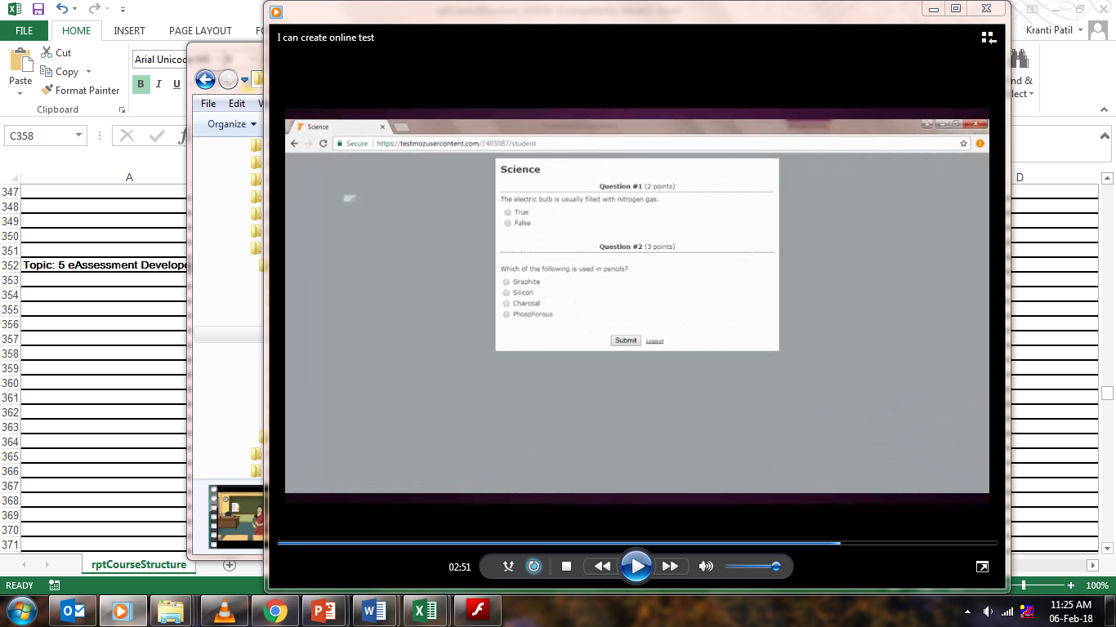Select the Format Painter tool

pos(80,91)
